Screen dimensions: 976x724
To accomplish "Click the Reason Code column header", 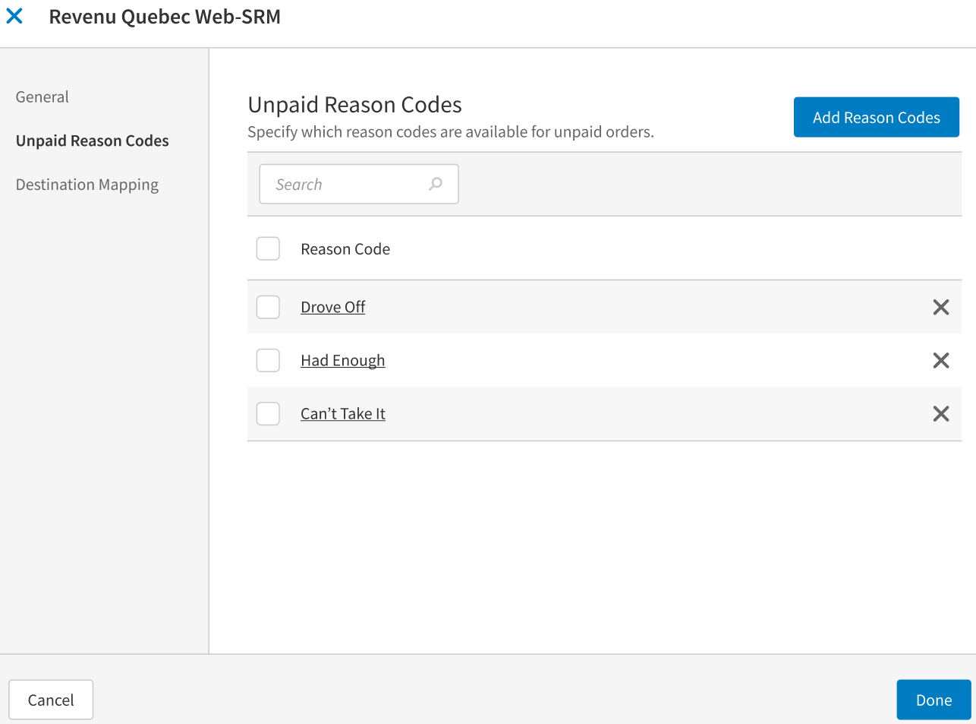I will click(345, 249).
